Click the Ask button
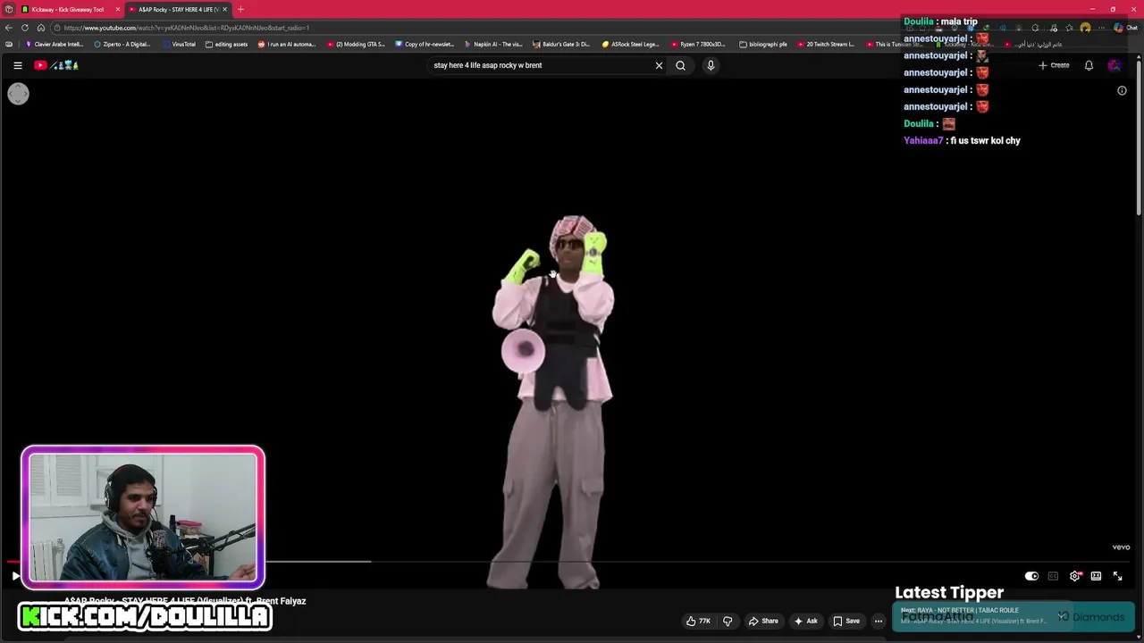 [x=805, y=621]
